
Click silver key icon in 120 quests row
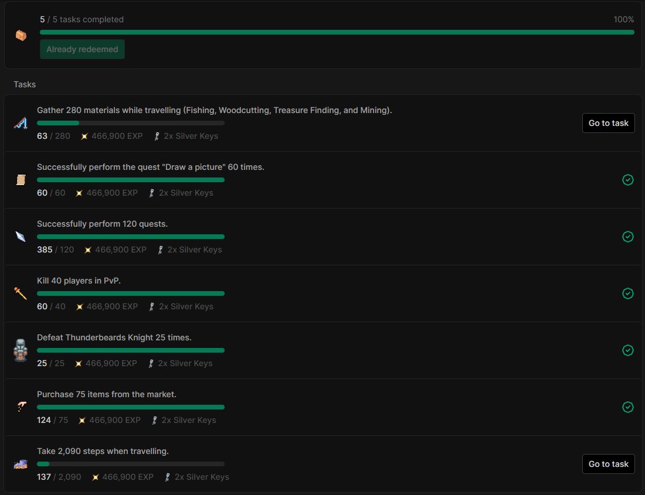tap(161, 250)
